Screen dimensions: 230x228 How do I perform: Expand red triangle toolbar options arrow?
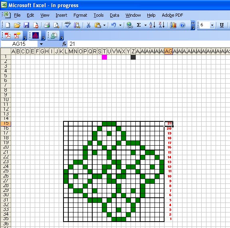coord(44,36)
